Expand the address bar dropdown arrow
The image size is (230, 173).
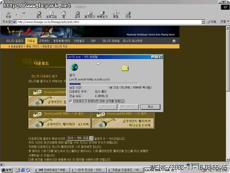[x=203, y=22]
